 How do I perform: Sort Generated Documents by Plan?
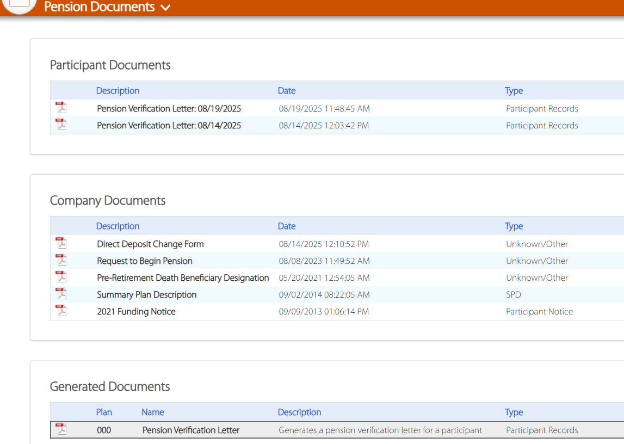tap(104, 412)
